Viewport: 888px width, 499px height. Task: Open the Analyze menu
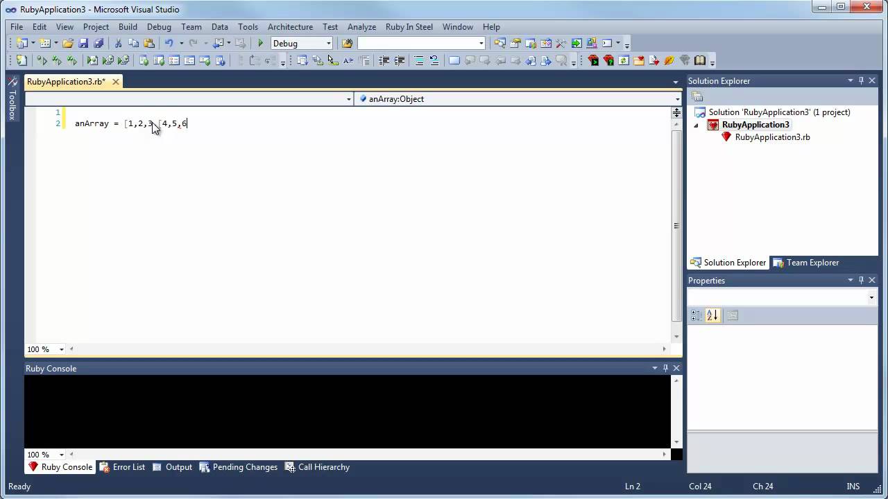(361, 26)
